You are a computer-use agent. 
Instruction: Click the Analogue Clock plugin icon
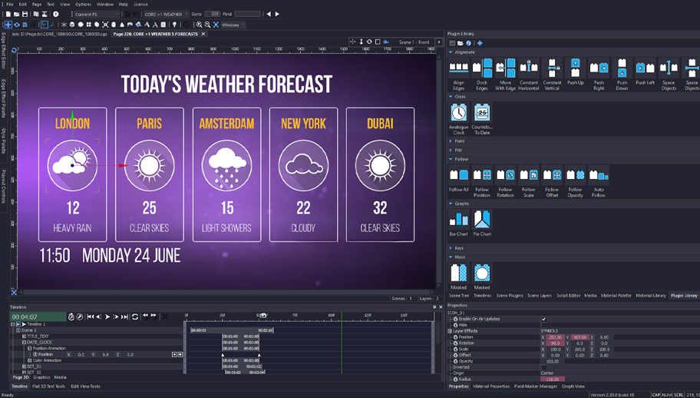458,114
